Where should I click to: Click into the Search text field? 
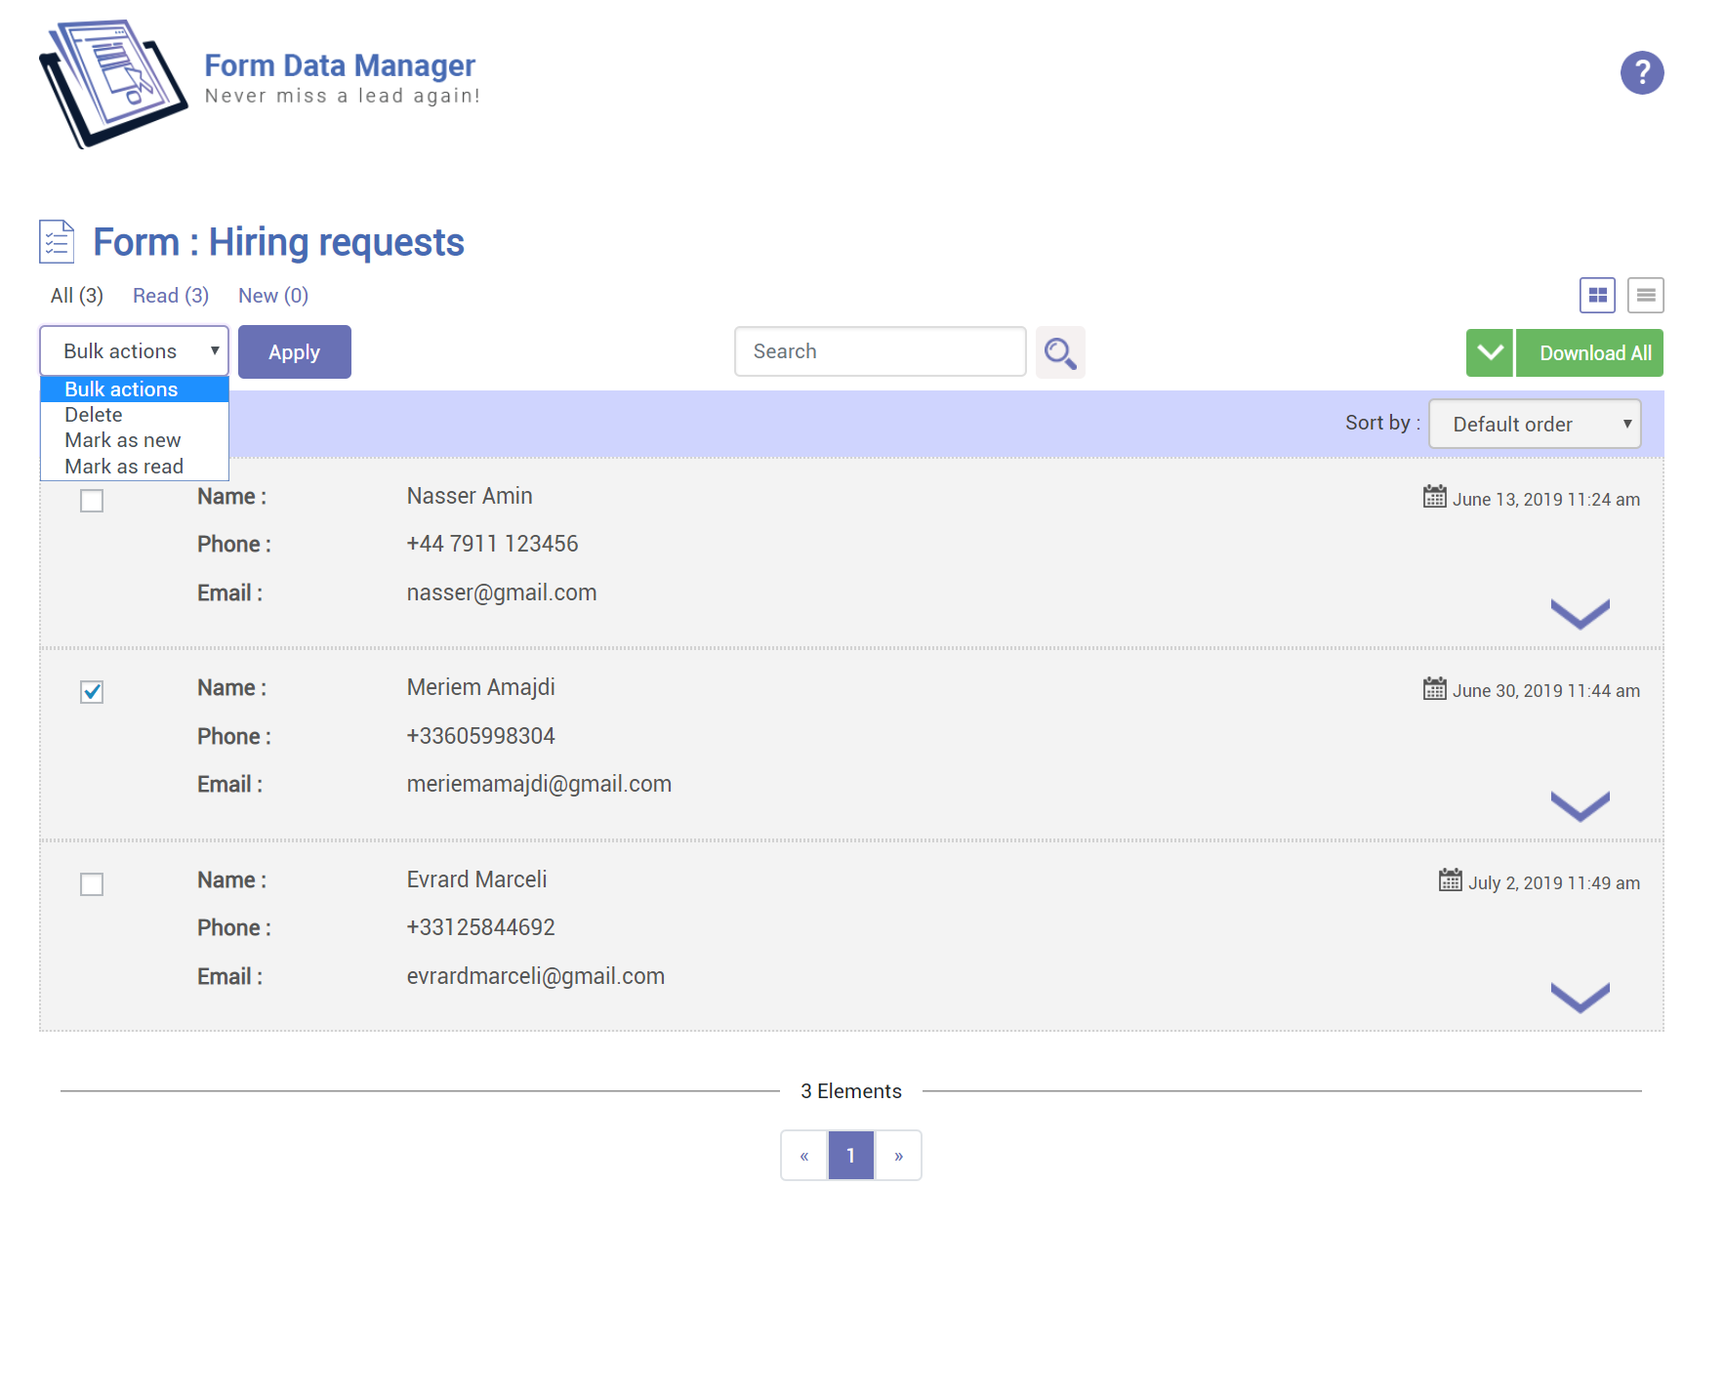pos(880,352)
